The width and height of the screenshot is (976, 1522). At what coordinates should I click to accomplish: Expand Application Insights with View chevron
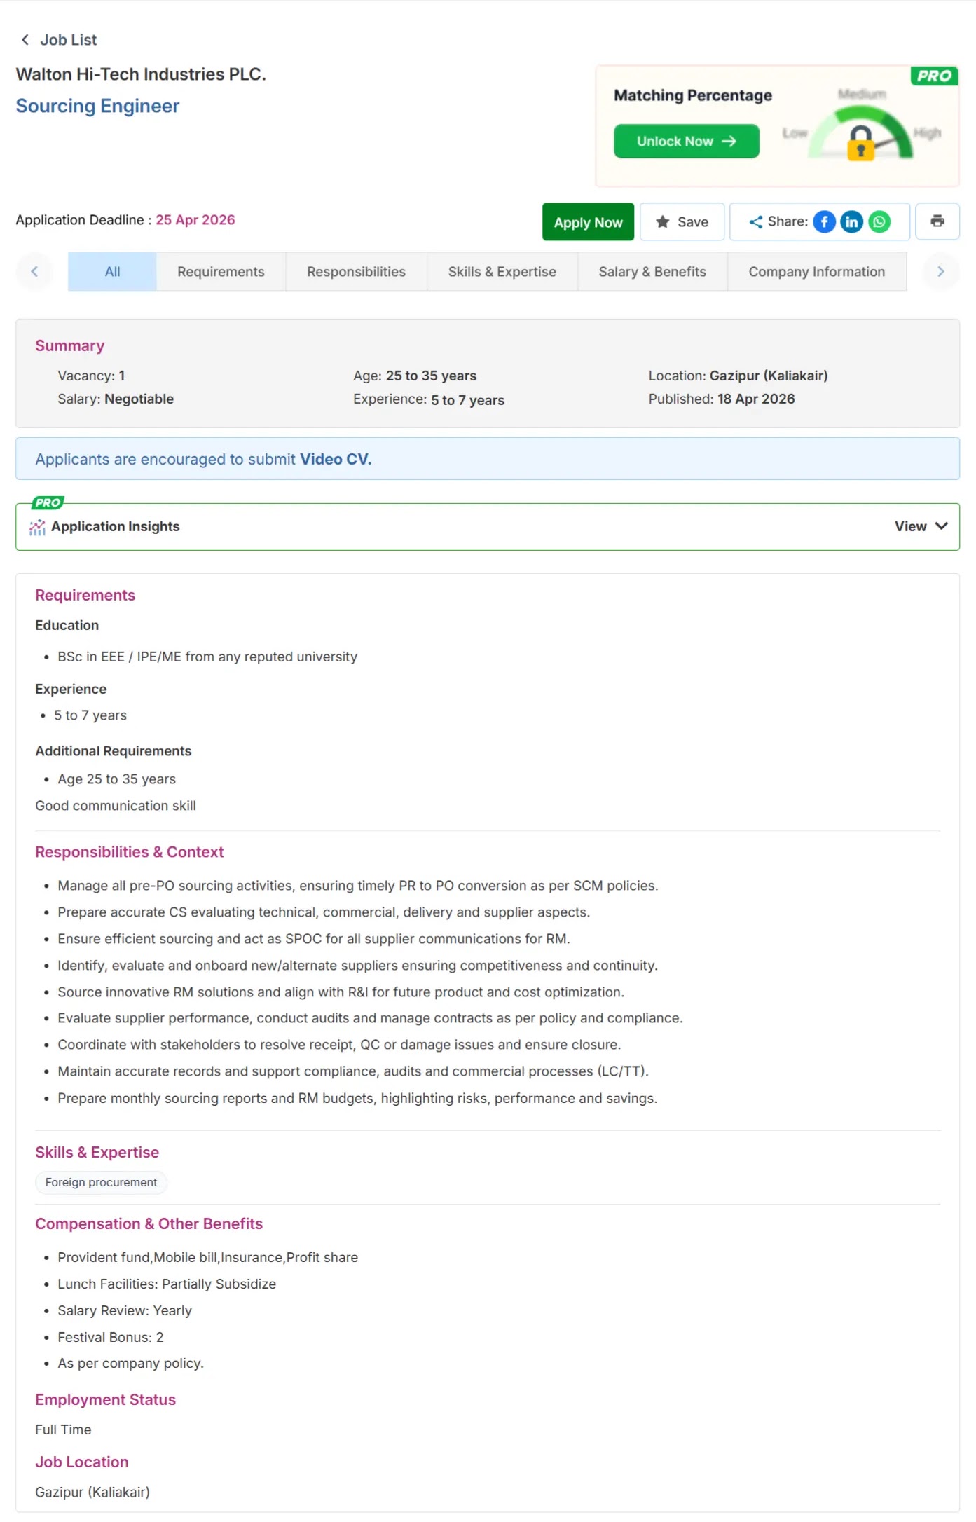pyautogui.click(x=941, y=526)
